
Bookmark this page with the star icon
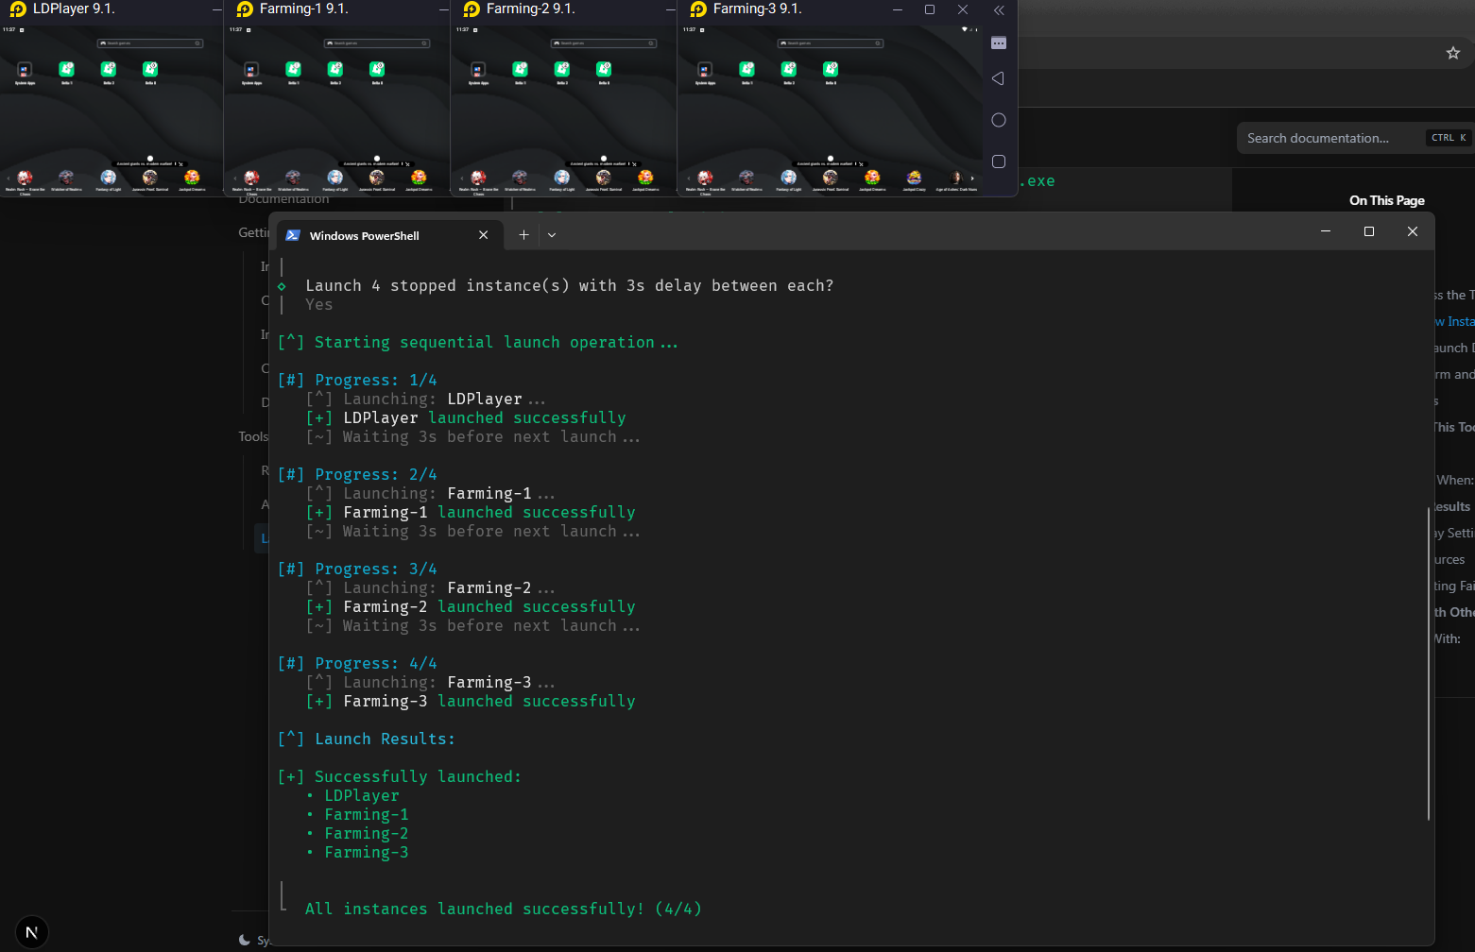[1452, 53]
